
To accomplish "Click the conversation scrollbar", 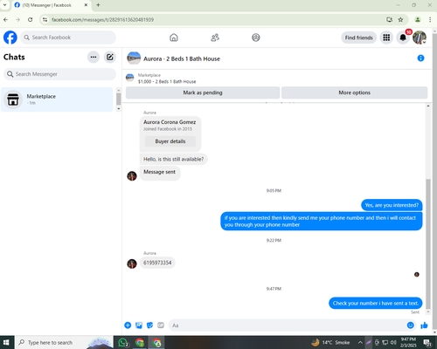I will coord(428,243).
